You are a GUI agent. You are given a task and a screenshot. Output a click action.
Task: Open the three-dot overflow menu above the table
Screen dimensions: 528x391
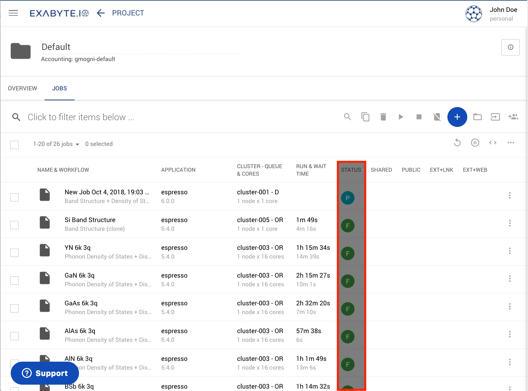tap(511, 142)
